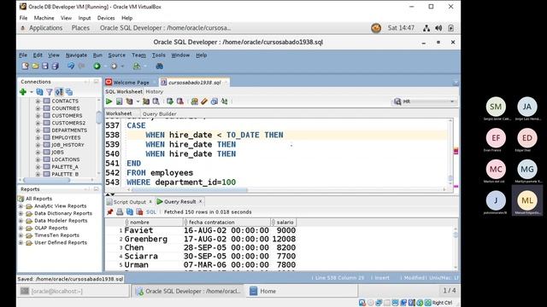Click the nombre column header
The image size is (547, 307).
coord(154,222)
